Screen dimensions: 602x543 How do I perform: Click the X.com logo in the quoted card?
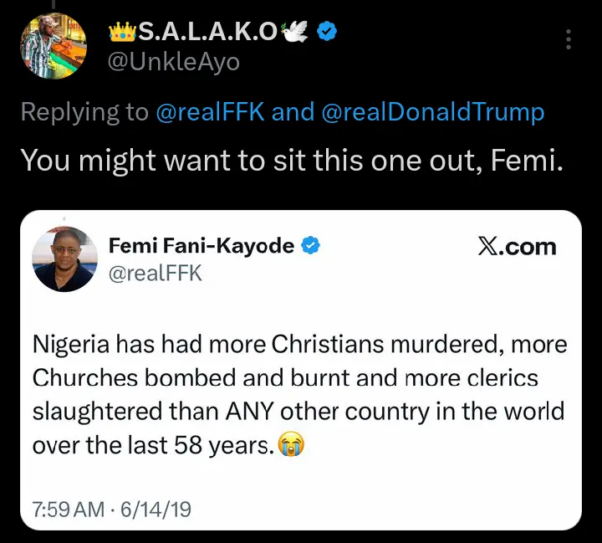517,247
